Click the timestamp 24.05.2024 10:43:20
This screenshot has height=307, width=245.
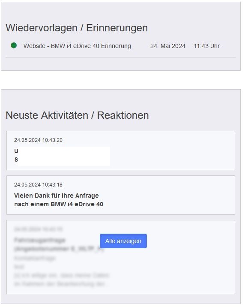[38, 140]
